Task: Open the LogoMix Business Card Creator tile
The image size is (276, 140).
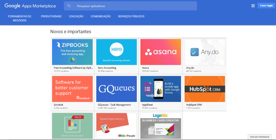Action: (x=161, y=126)
